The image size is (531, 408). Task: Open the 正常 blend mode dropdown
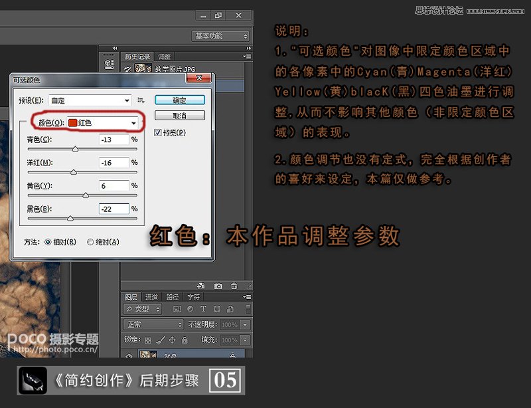pos(153,325)
